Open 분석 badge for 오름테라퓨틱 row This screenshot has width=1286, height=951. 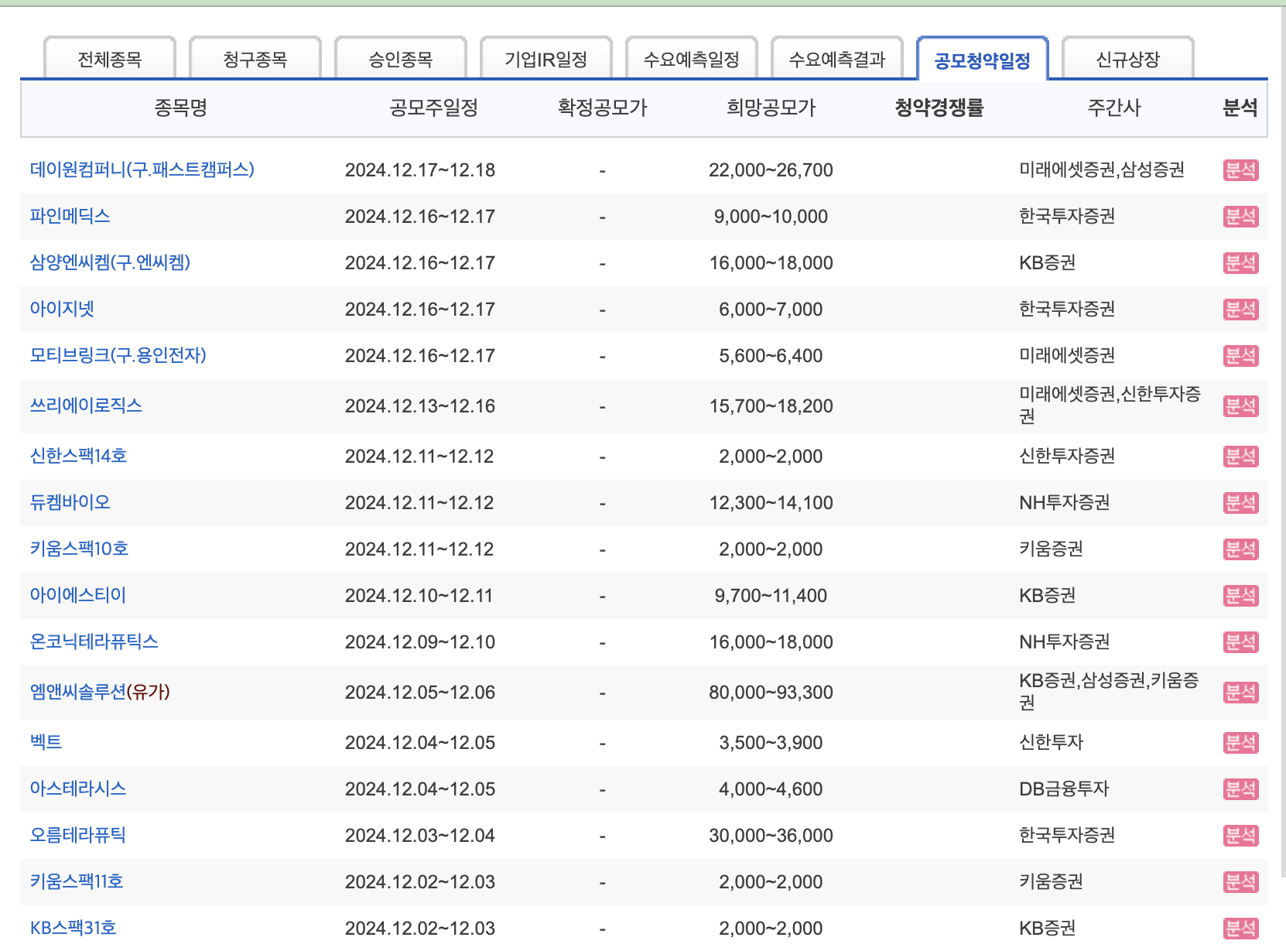click(1240, 836)
